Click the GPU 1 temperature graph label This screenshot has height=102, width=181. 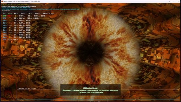point(27,89)
